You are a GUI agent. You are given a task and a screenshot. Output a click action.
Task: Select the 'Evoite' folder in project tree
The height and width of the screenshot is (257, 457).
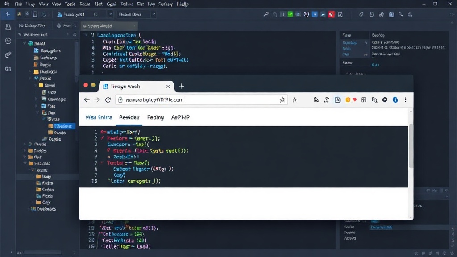[x=57, y=133]
